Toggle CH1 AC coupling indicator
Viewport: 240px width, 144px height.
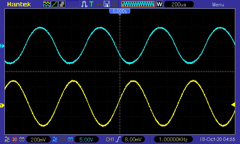click(x=7, y=139)
